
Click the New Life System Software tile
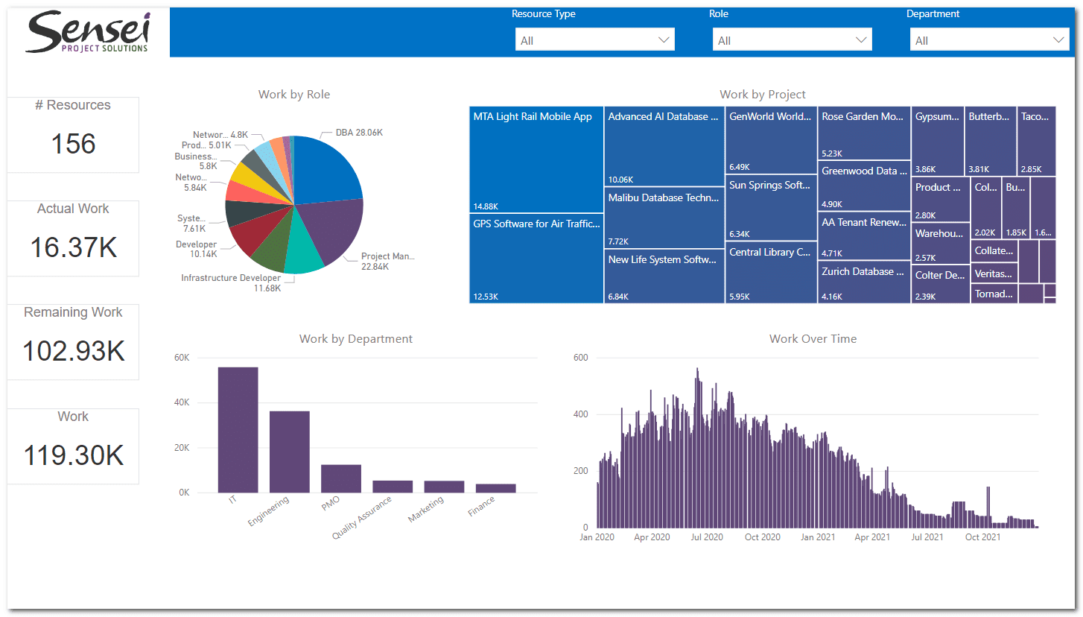664,276
